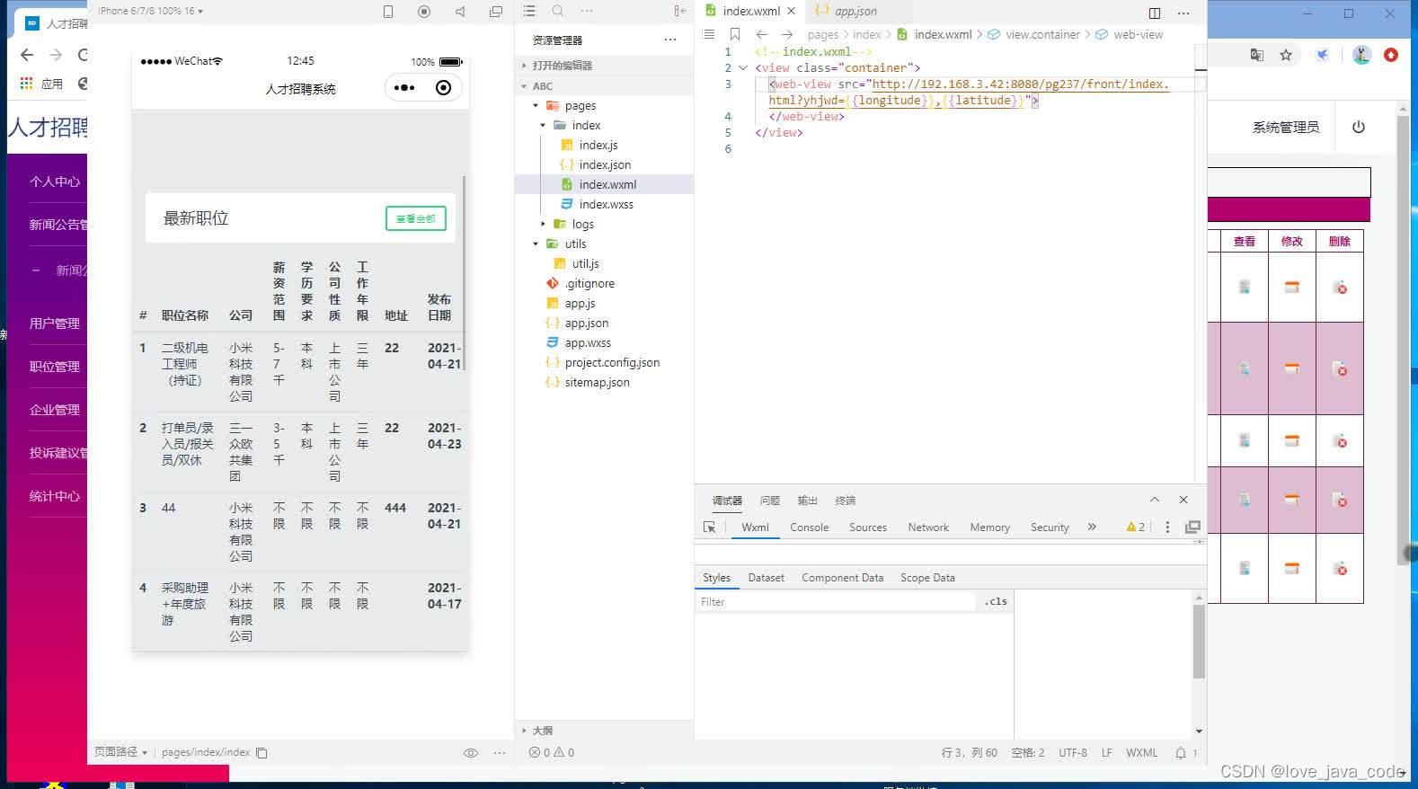Open the Dataset sub-tab
This screenshot has width=1418, height=789.
(767, 578)
